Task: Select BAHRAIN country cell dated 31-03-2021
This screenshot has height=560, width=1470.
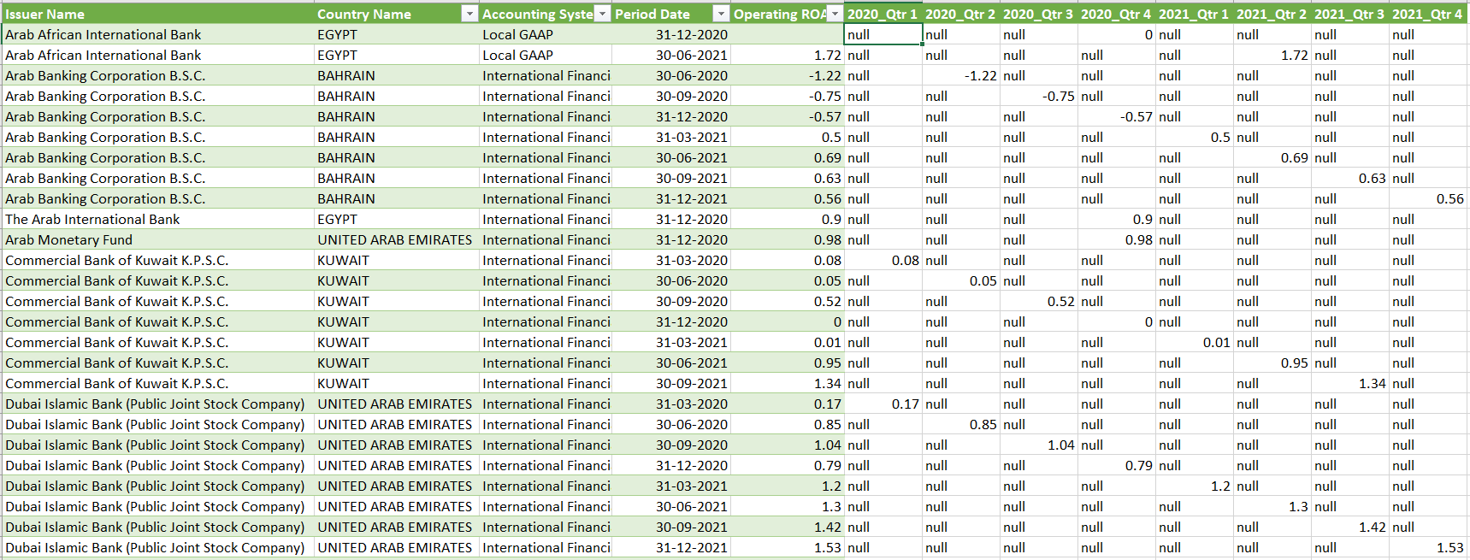Action: (x=397, y=137)
